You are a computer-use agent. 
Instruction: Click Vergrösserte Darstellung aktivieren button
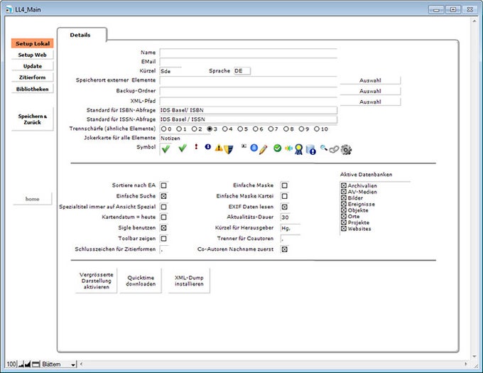click(x=96, y=281)
